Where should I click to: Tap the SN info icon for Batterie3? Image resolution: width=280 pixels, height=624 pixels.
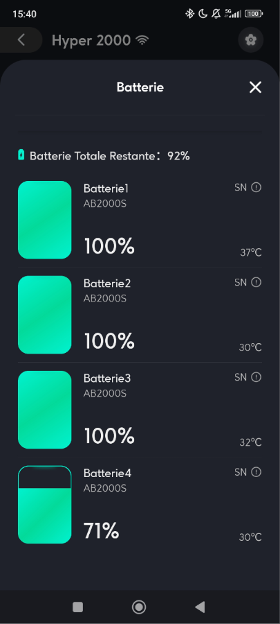pyautogui.click(x=256, y=377)
